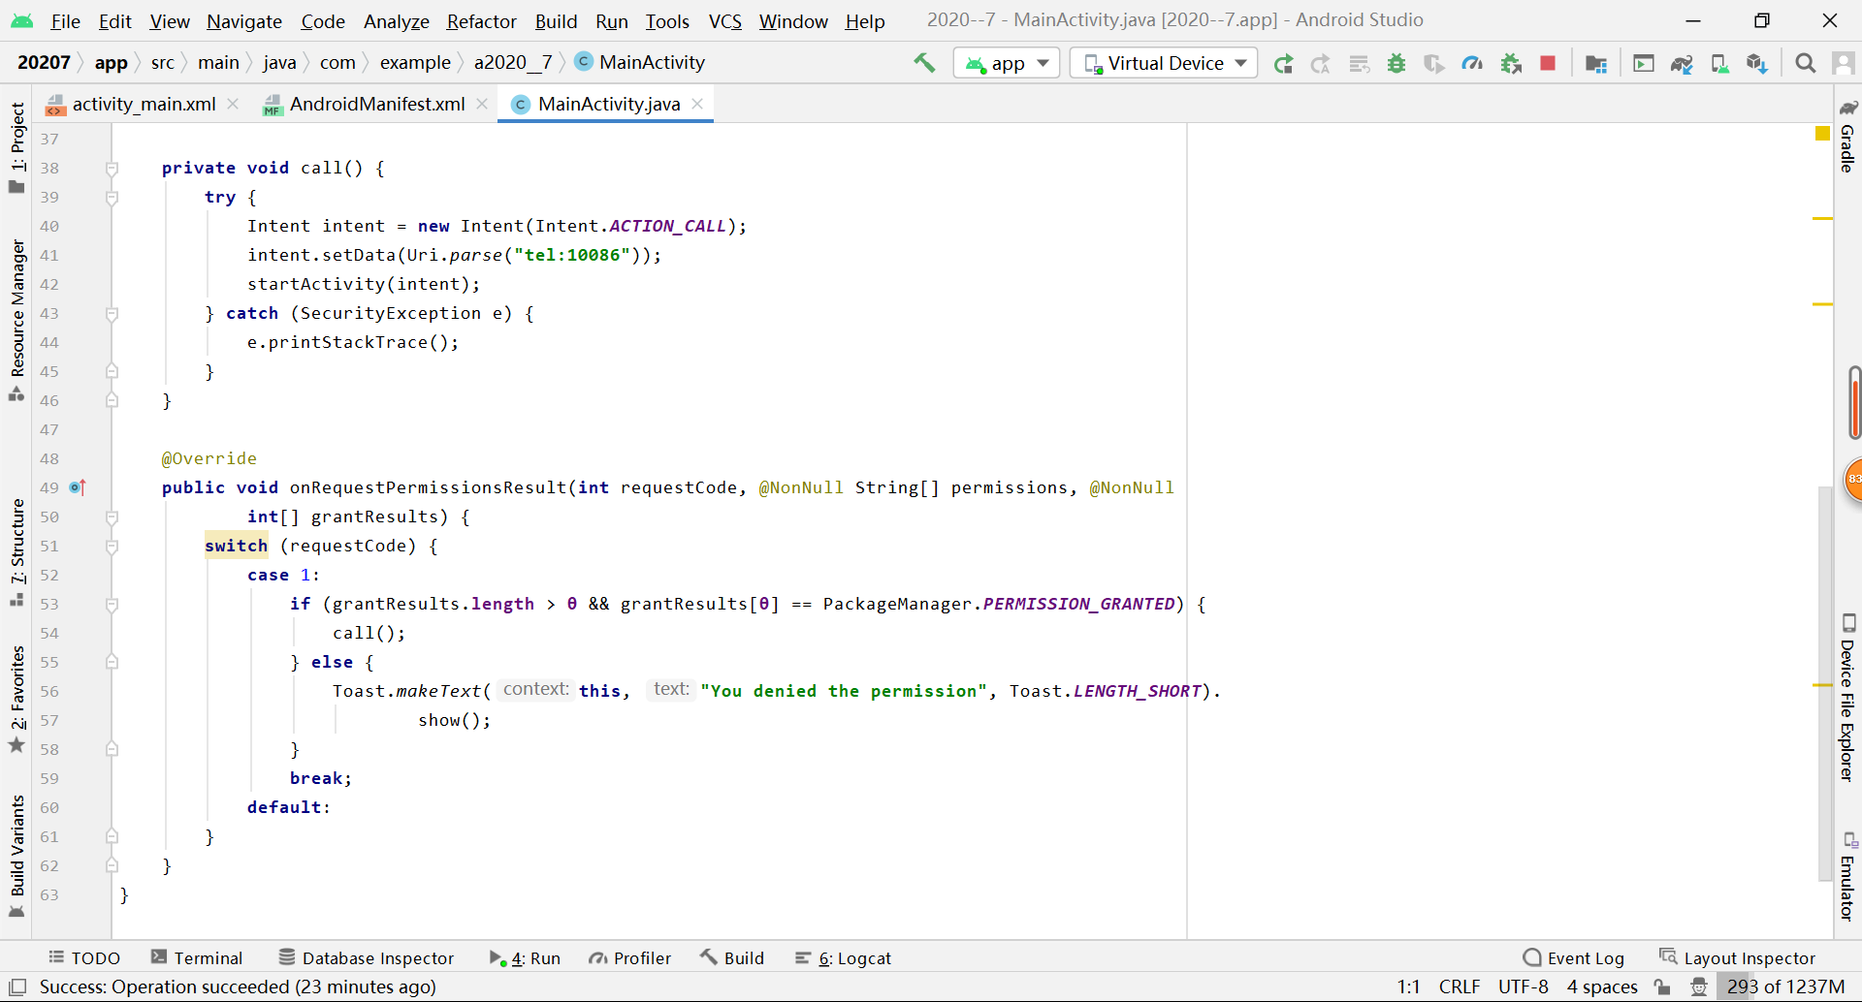1862x1002 pixels.
Task: Click the editor vertical scrollbar
Action: click(1824, 683)
